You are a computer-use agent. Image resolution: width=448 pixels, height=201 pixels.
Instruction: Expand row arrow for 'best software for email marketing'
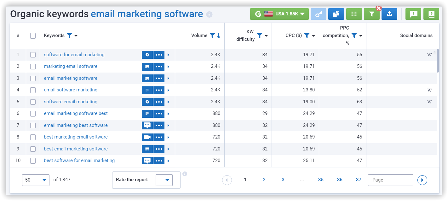pos(168,161)
